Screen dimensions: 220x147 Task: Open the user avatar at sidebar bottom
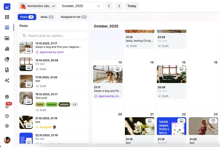[7, 140]
